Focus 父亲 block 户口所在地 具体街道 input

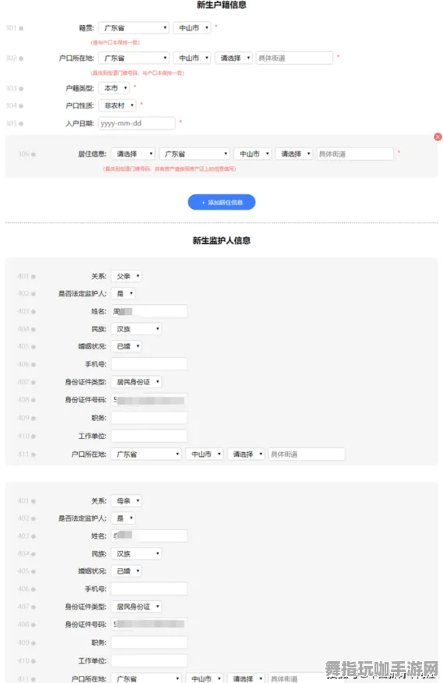pyautogui.click(x=307, y=455)
